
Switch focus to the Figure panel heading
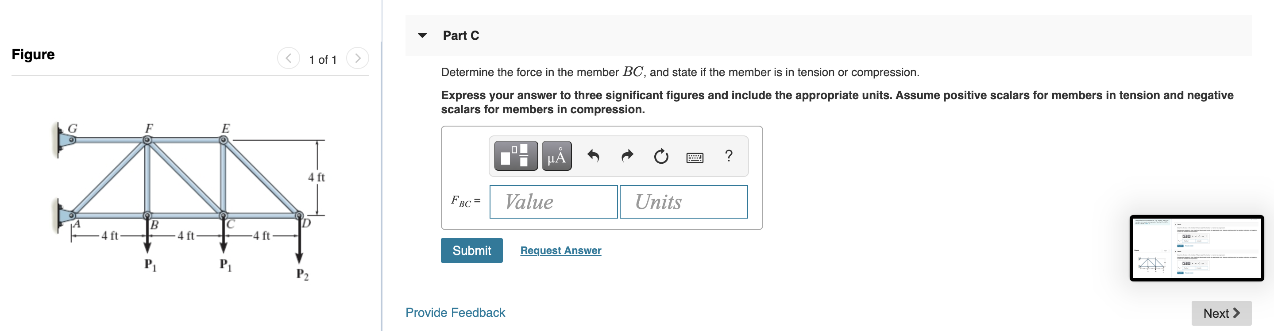(x=33, y=54)
